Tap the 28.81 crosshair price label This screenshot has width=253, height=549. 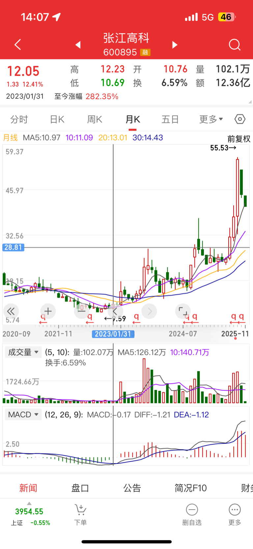pyautogui.click(x=13, y=247)
